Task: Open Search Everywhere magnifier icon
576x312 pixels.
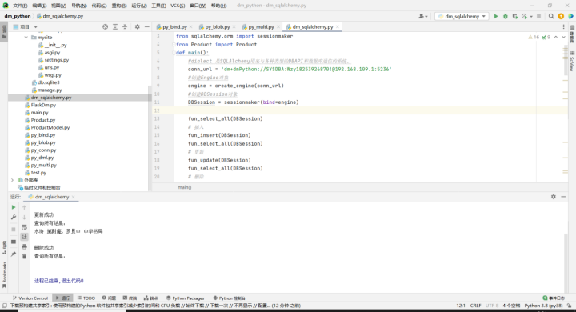Action: [x=551, y=16]
